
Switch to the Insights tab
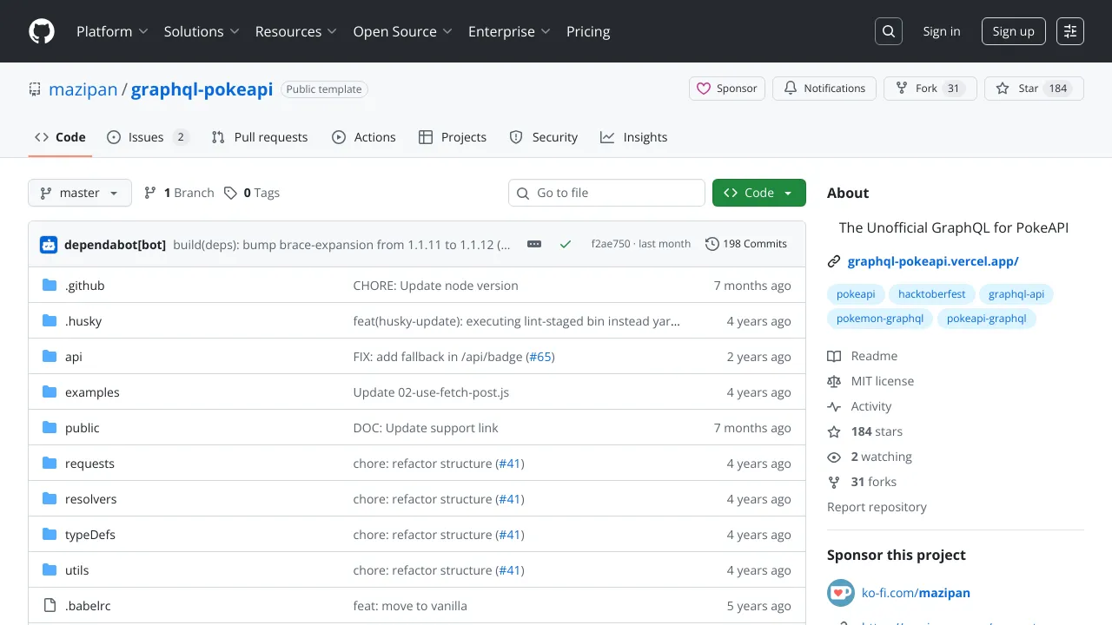pos(633,137)
